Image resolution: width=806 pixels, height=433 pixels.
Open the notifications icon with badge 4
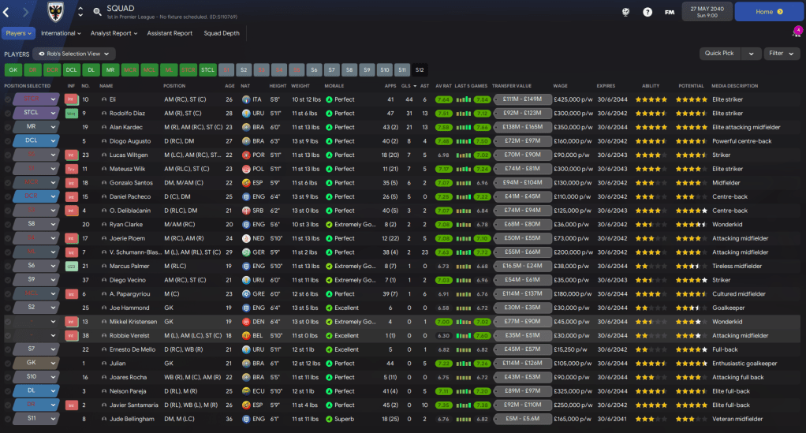[x=797, y=33]
